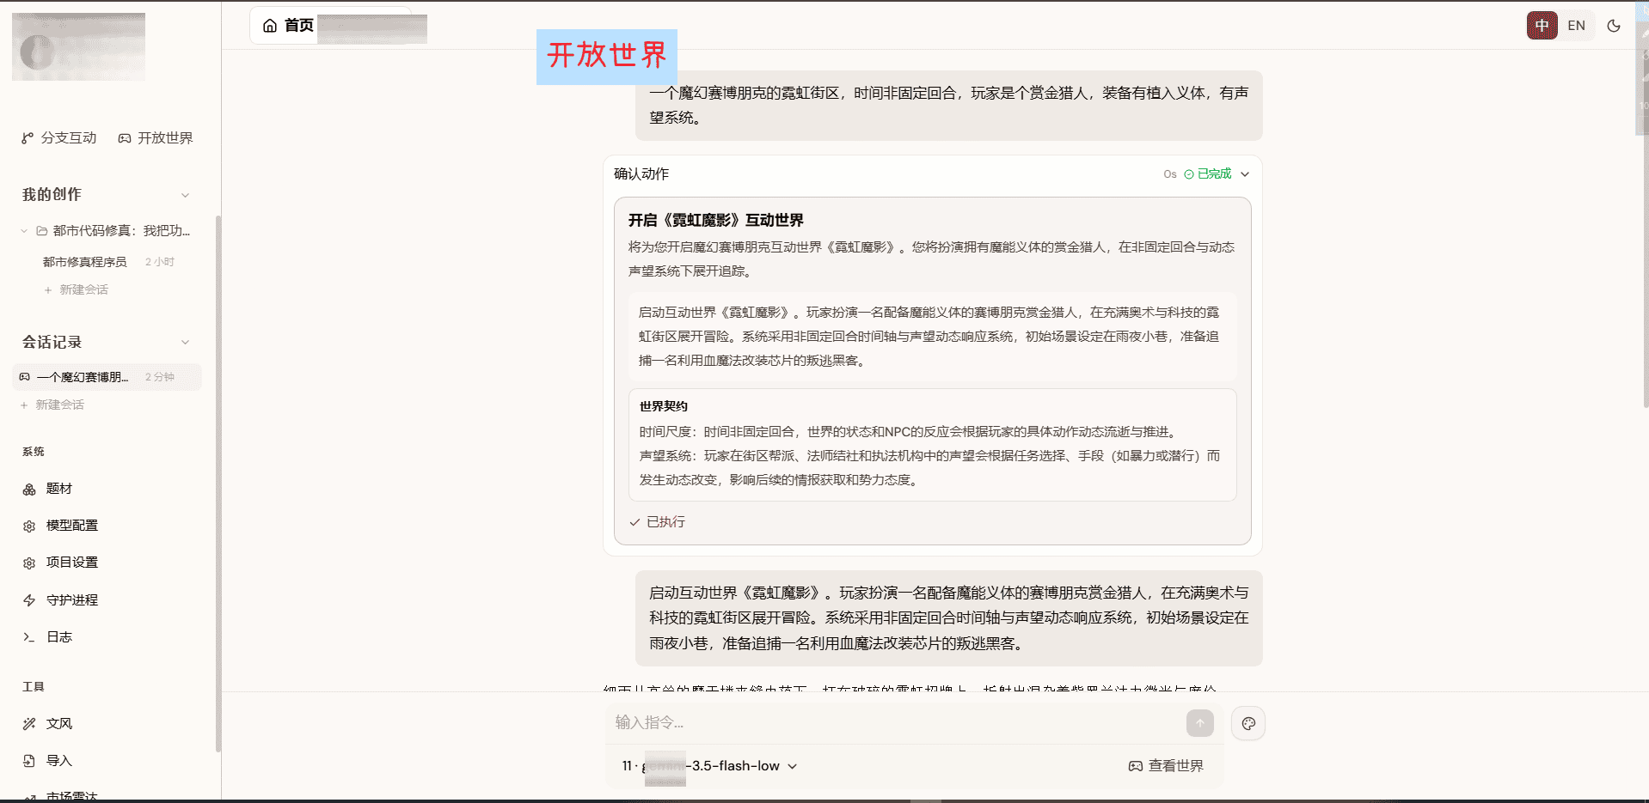Click the gamepad icon beside 查看世界
This screenshot has height=803, width=1649.
click(x=1136, y=766)
